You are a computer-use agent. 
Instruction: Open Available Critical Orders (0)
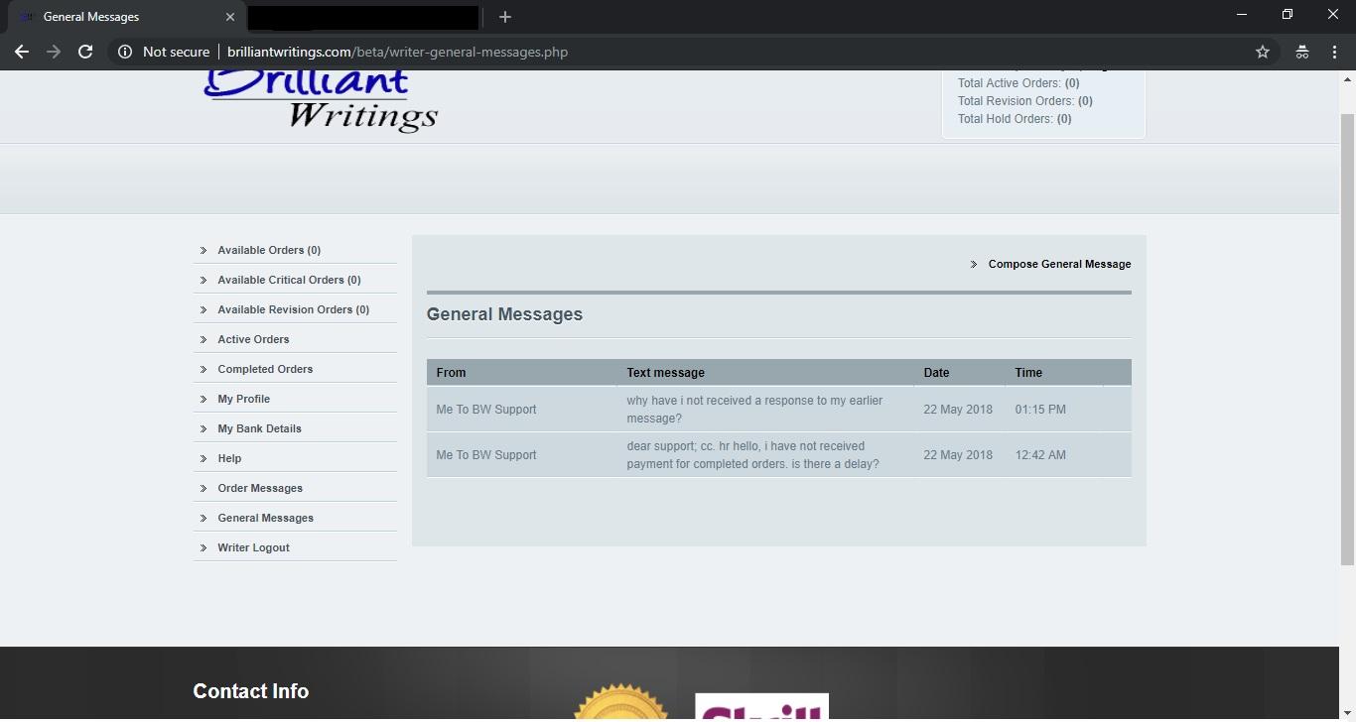(289, 280)
